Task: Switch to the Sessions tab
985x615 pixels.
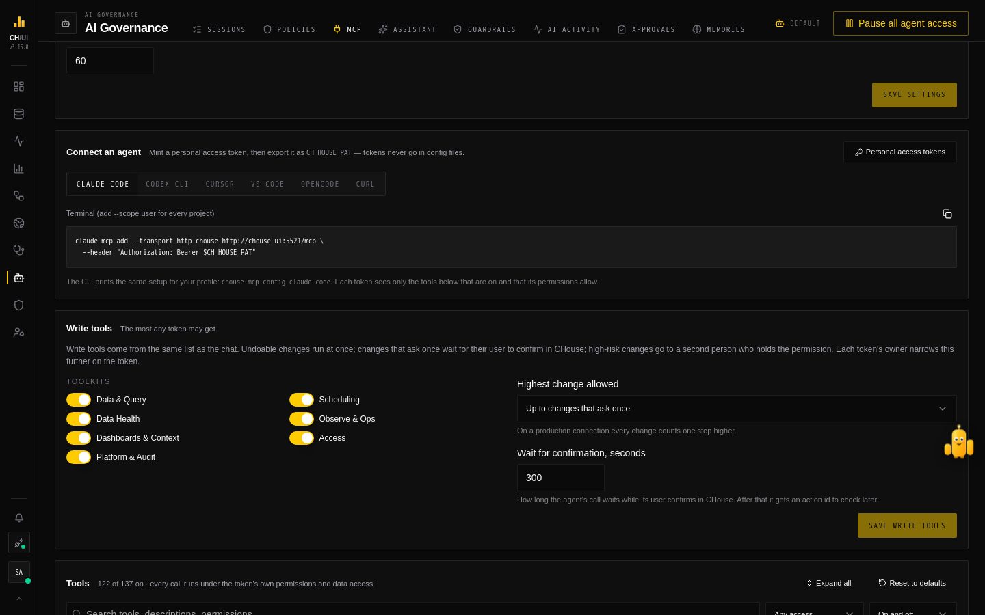Action: pos(219,29)
